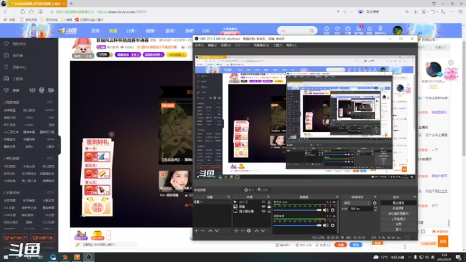The height and width of the screenshot is (262, 466).
Task: Toggle visibility of image source in OBS
Action: click(x=263, y=207)
